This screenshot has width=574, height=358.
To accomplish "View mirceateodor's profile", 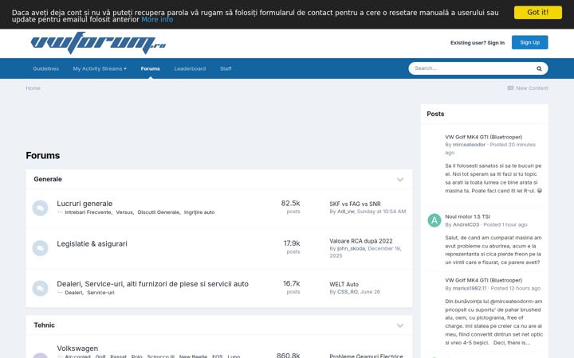I will pyautogui.click(x=469, y=145).
